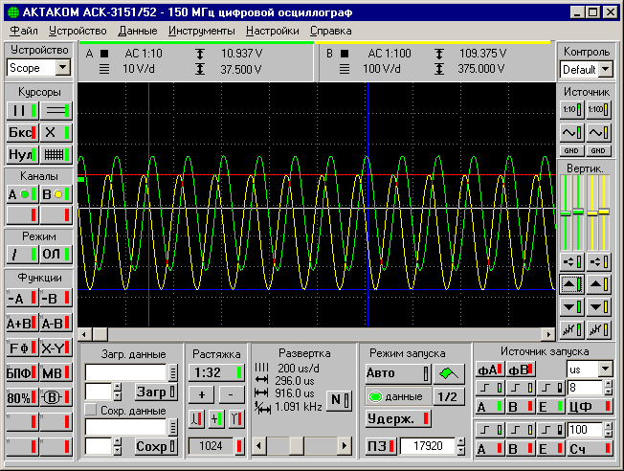Check the Сохр. данные checkbox
Viewport: 624px width, 471px height.
[91, 410]
